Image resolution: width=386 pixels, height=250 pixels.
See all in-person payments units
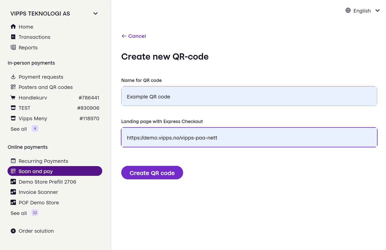point(19,129)
